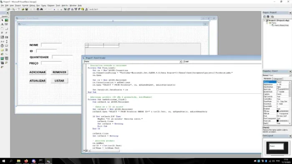
Task: Open the Format menu
Action: 25,5
